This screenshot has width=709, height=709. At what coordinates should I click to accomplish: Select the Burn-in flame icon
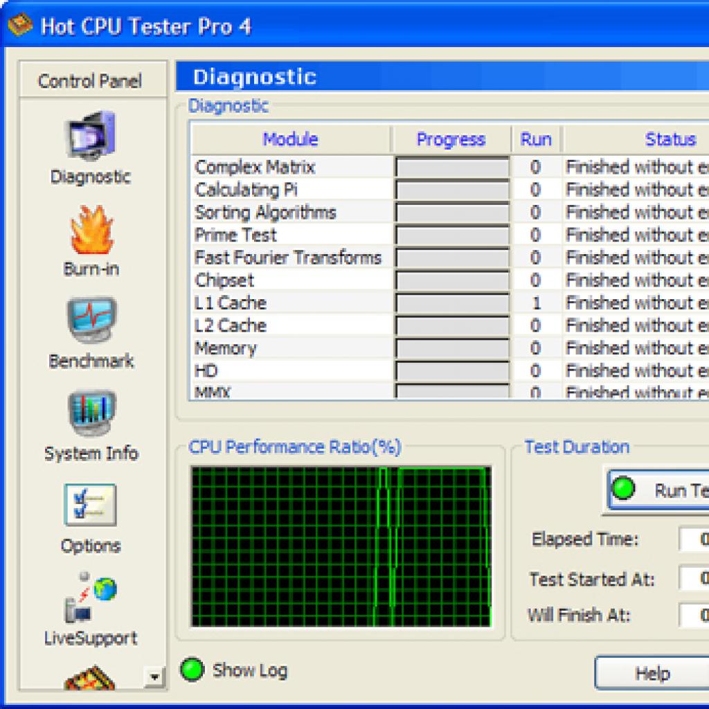[x=91, y=230]
